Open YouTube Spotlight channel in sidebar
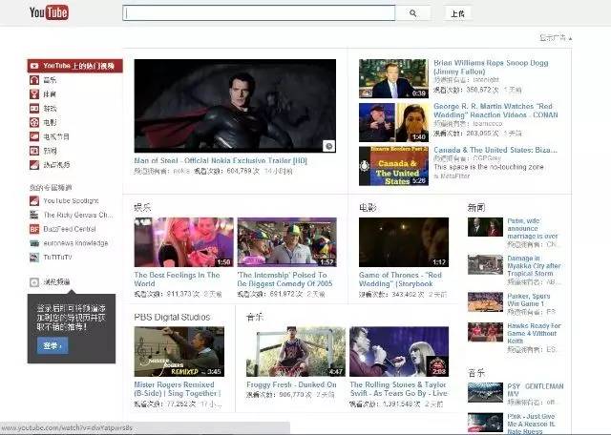 click(x=70, y=201)
